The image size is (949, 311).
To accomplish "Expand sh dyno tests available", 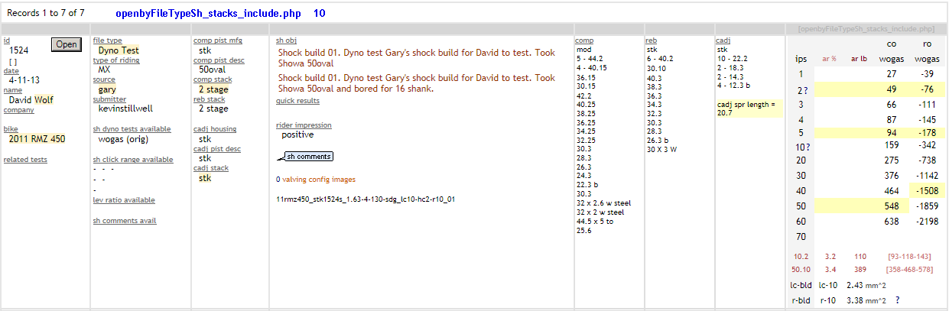I will 132,129.
